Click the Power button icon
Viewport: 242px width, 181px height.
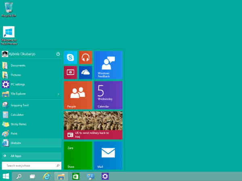click(x=58, y=53)
